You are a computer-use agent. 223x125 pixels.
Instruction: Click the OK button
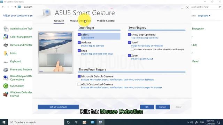(147, 107)
